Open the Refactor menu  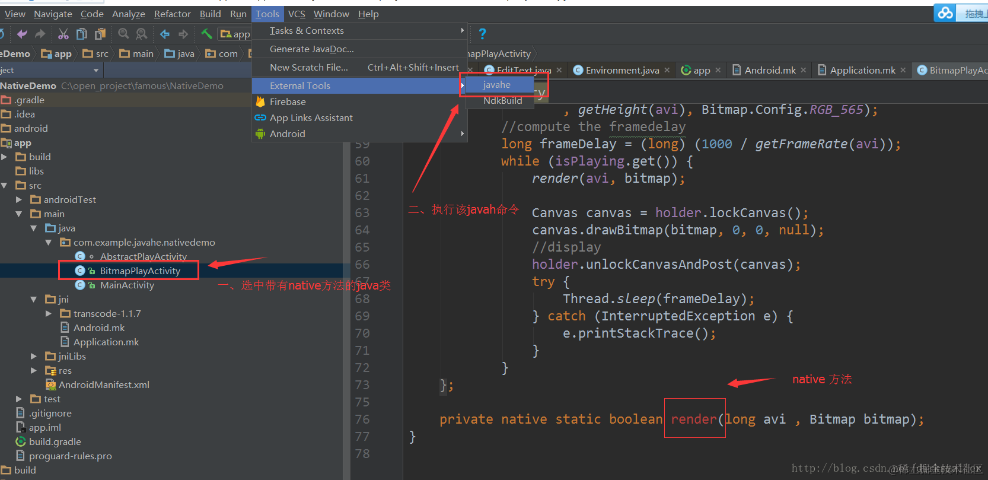(x=173, y=14)
